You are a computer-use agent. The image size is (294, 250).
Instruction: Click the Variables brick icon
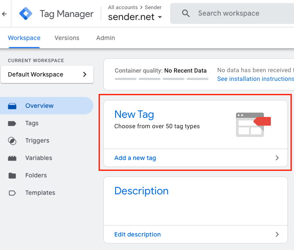click(x=12, y=158)
